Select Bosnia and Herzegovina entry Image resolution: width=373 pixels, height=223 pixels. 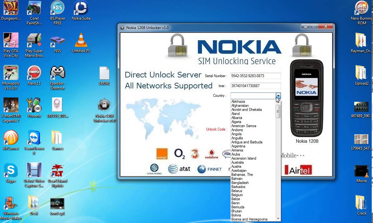coord(249,219)
